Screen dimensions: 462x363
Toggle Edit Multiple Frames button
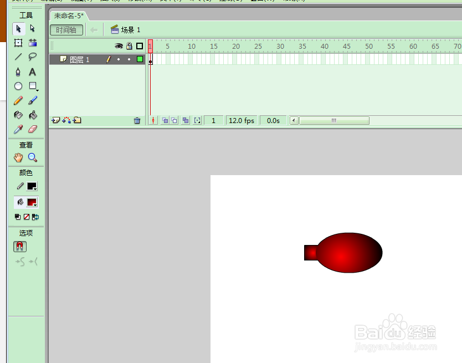(186, 120)
